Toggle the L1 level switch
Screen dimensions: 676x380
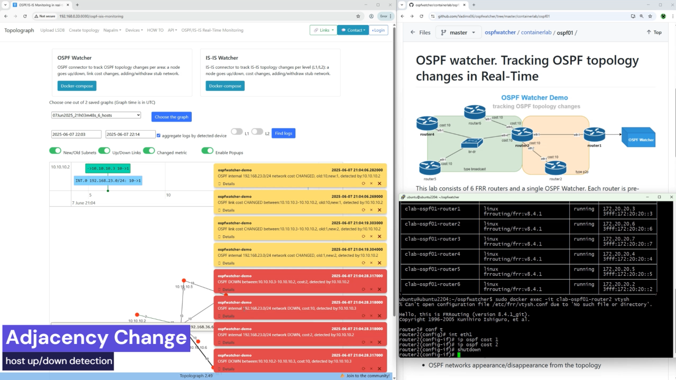(x=237, y=132)
